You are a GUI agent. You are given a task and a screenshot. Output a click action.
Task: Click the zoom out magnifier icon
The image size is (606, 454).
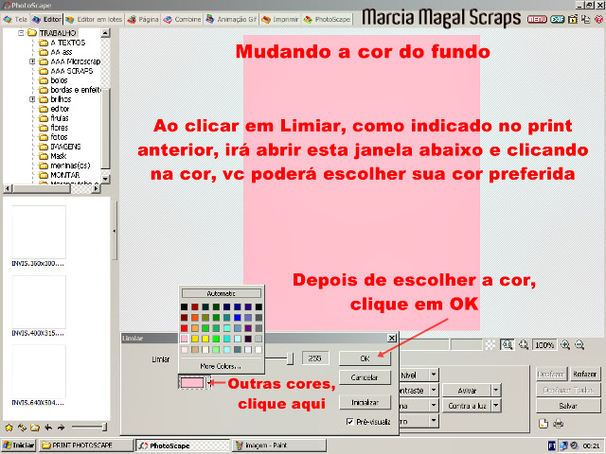579,344
